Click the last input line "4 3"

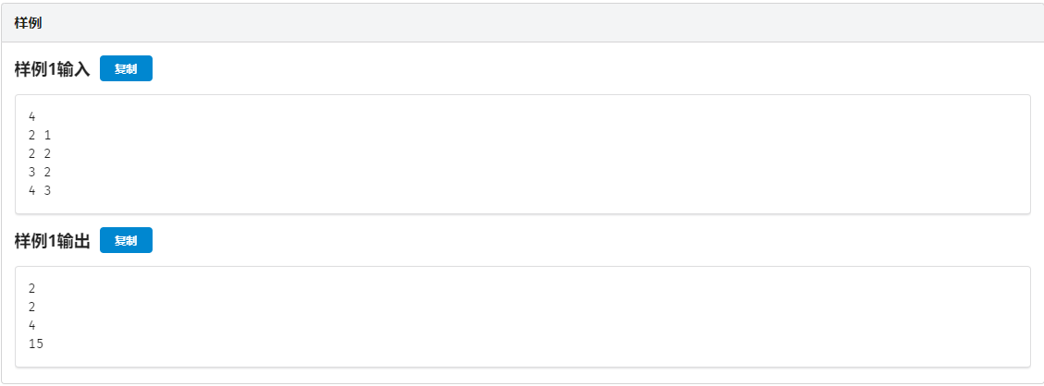tap(40, 191)
